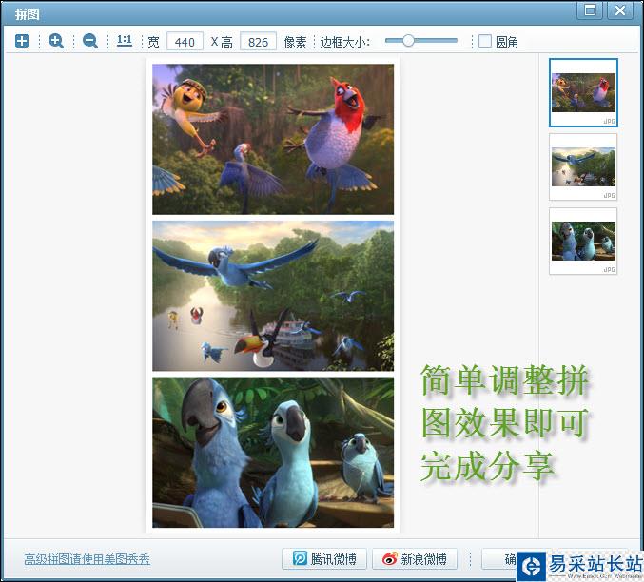The height and width of the screenshot is (582, 644).
Task: Click the add image plus icon
Action: pos(22,41)
